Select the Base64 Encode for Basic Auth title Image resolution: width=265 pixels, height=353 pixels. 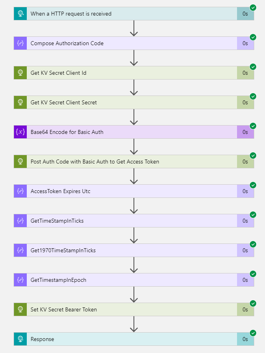click(x=67, y=132)
